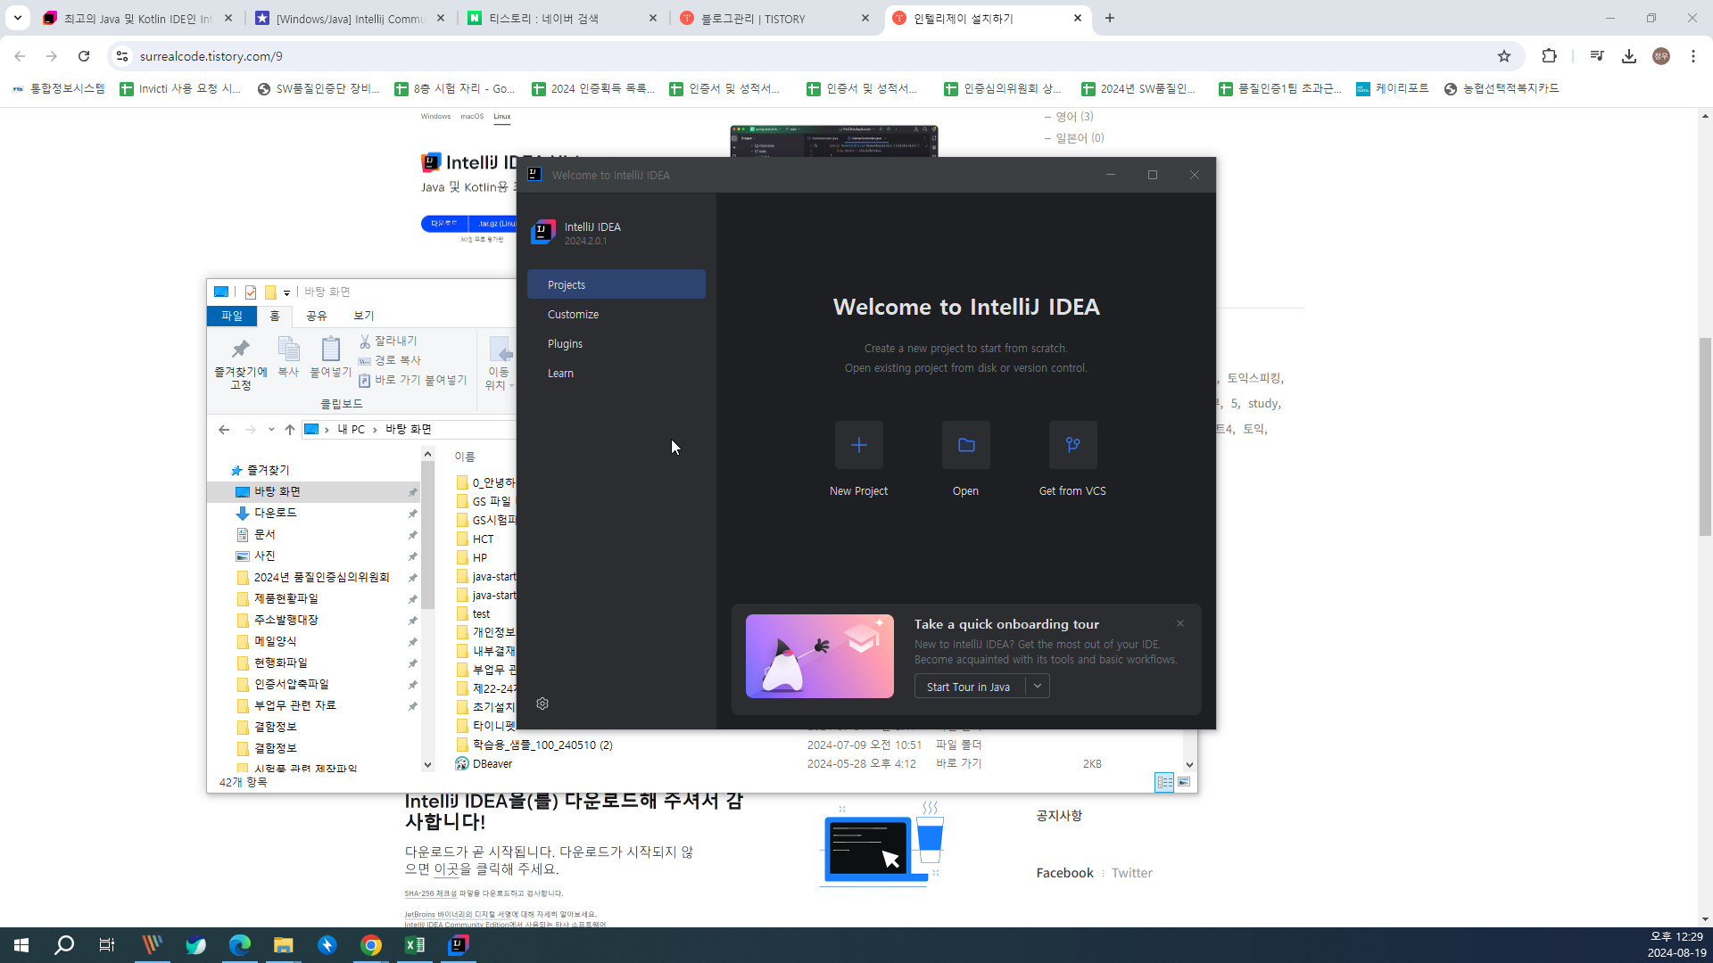This screenshot has height=963, width=1713.
Task: Open the Facebook link
Action: 1064,873
